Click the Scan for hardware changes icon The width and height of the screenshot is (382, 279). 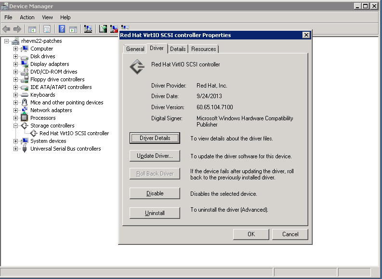88,29
